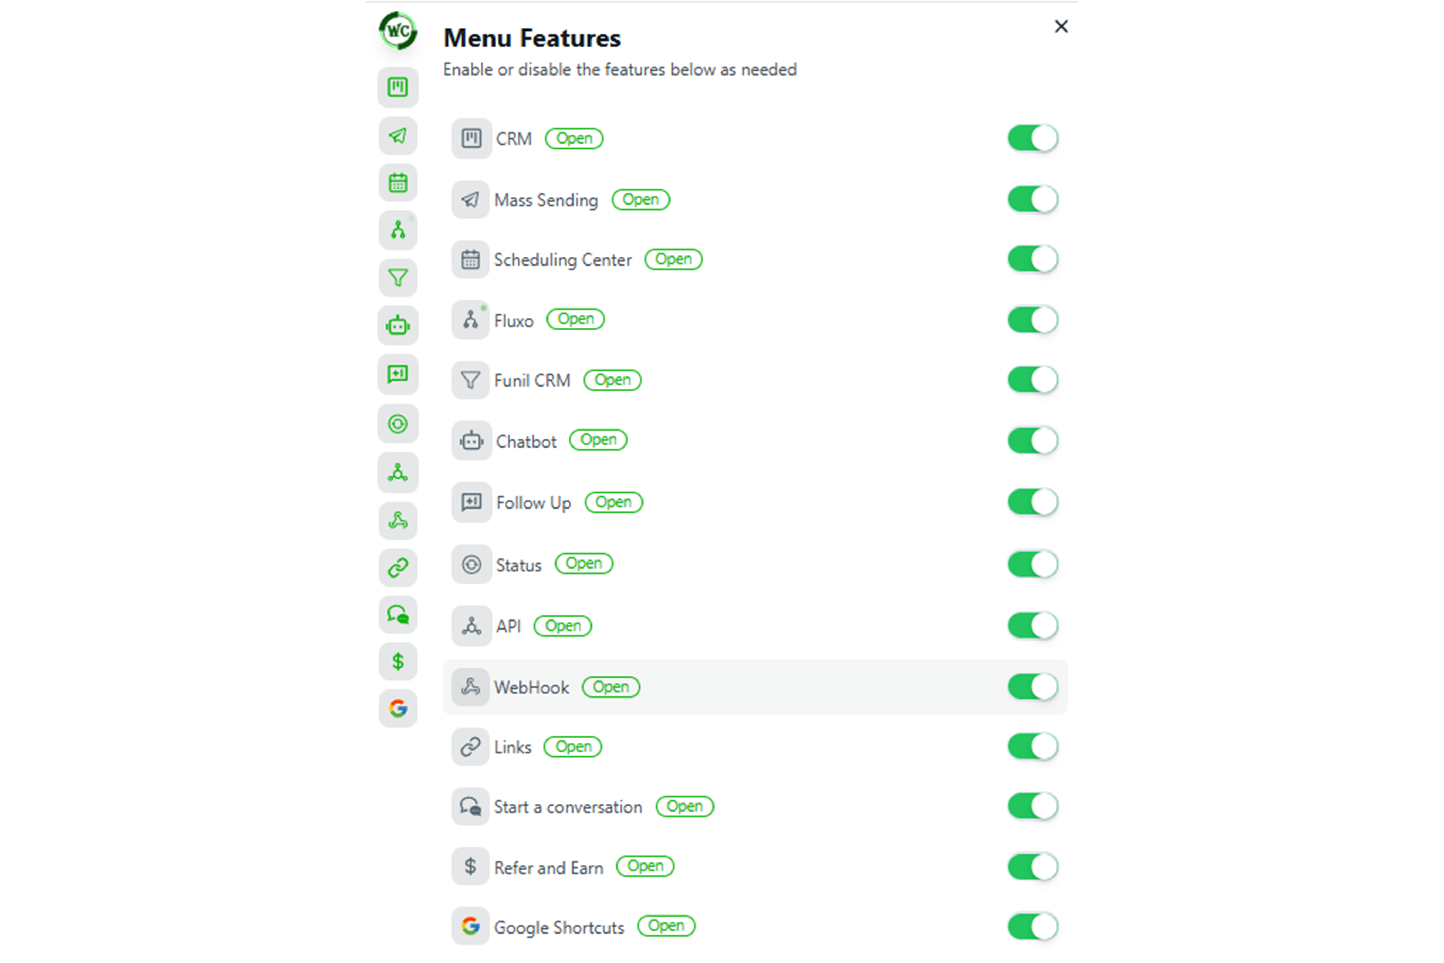1444x963 pixels.
Task: Open the Chatbot robot icon in sidebar
Action: 398,326
